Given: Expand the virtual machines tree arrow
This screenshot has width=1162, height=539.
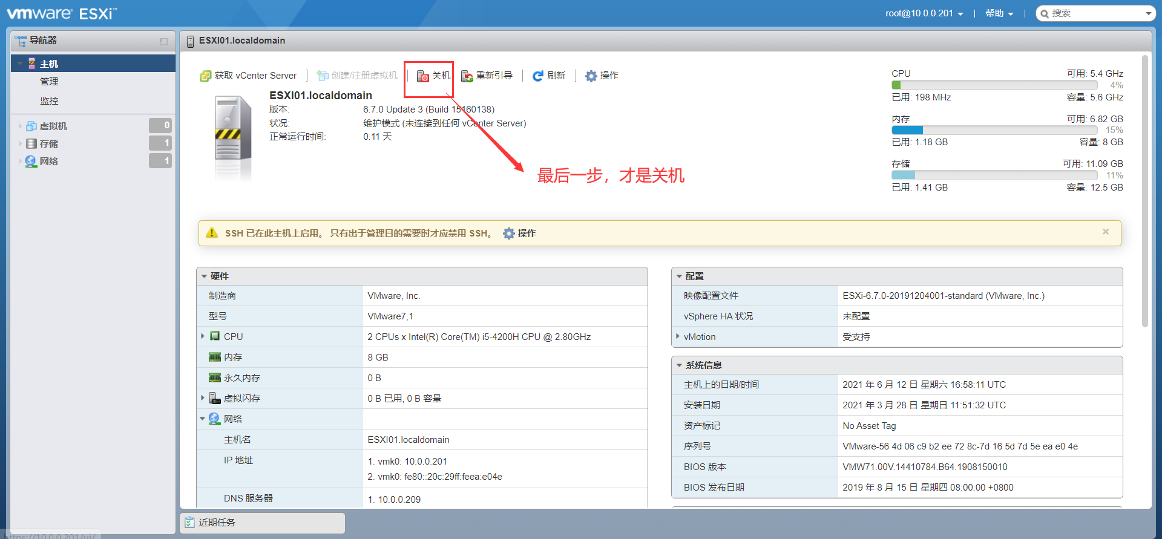Looking at the screenshot, I should (x=20, y=126).
